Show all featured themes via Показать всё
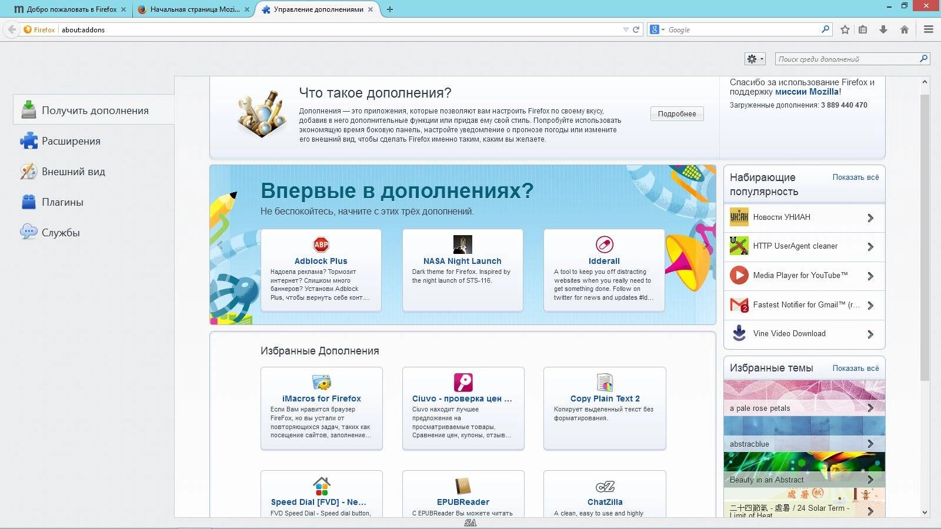 point(855,368)
